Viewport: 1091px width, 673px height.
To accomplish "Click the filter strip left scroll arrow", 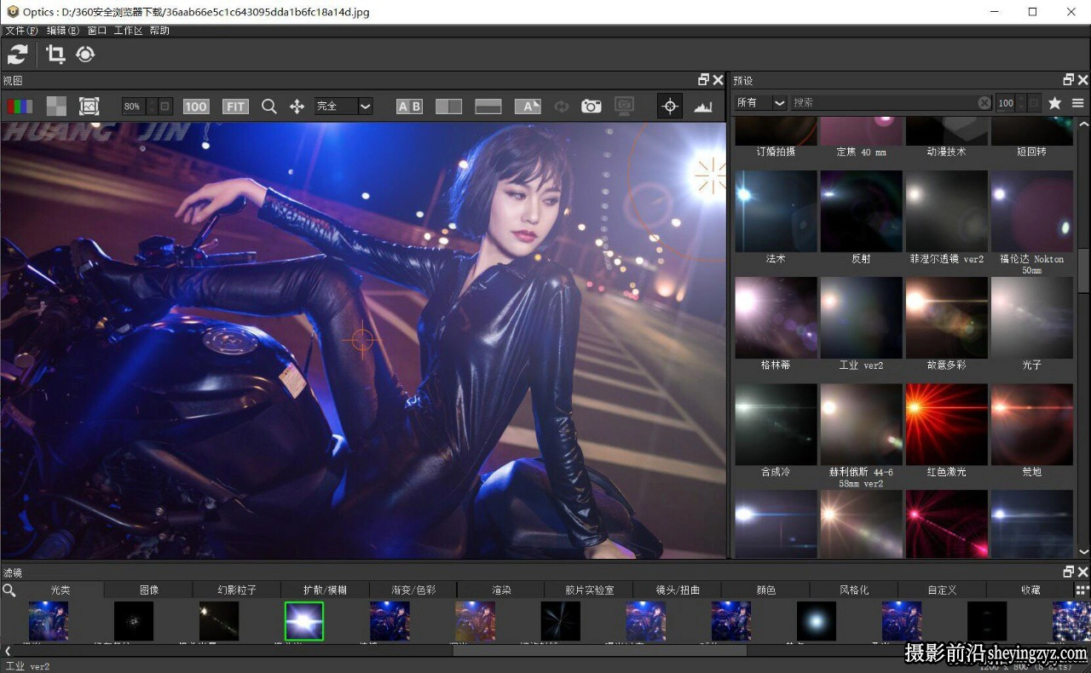I will (x=8, y=651).
